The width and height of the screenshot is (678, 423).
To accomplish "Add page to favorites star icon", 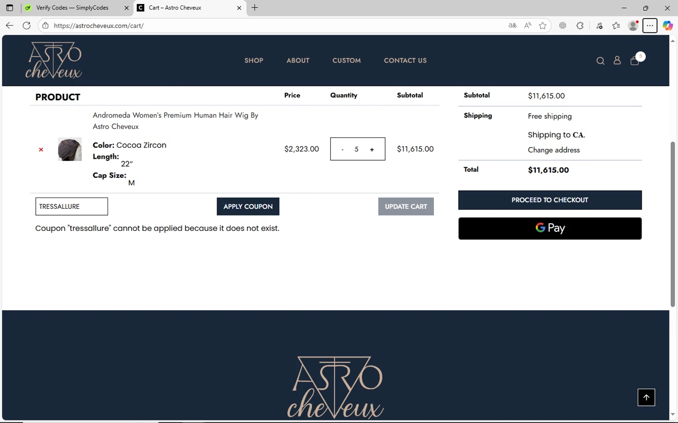I will tap(542, 26).
